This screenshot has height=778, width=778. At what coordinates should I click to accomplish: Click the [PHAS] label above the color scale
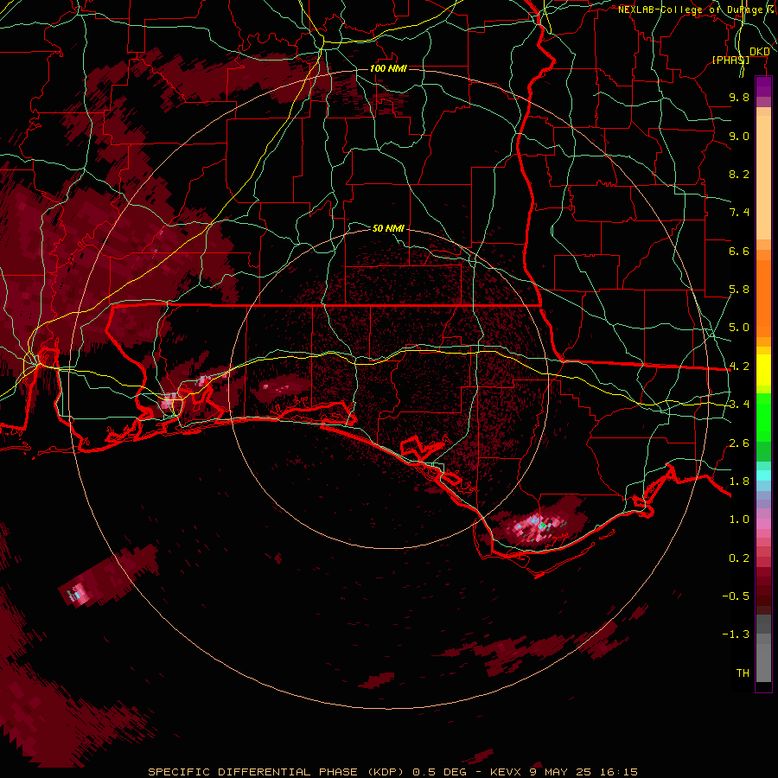[730, 60]
